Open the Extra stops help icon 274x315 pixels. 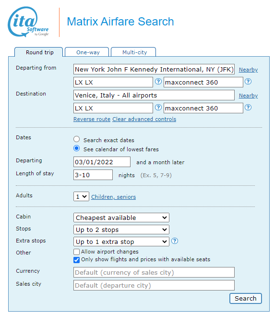click(x=175, y=241)
